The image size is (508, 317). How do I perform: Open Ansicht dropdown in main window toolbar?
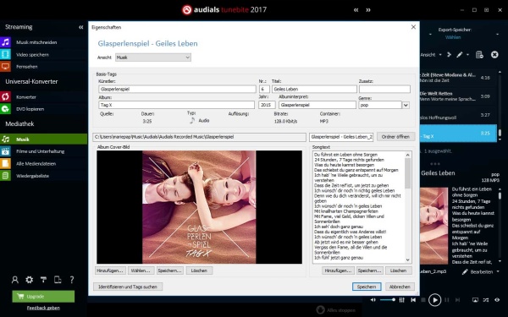(431, 55)
